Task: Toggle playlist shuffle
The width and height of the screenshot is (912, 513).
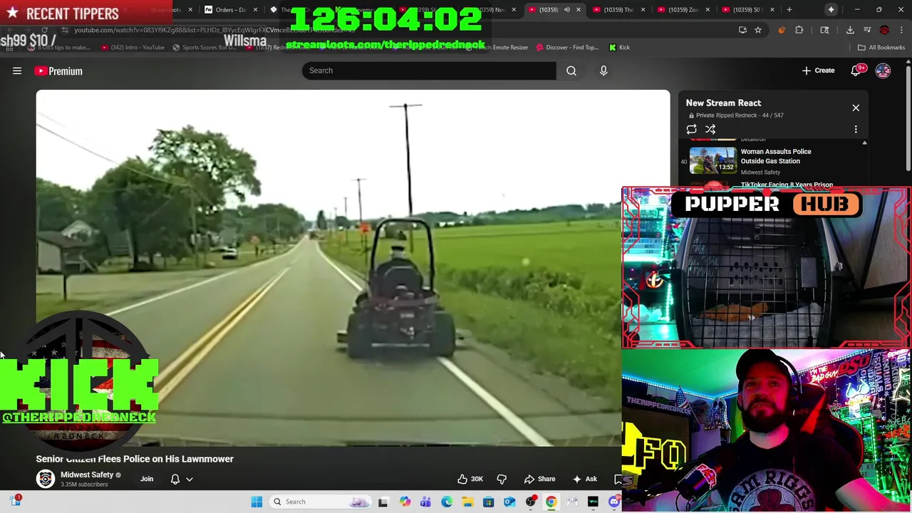Action: click(x=710, y=130)
